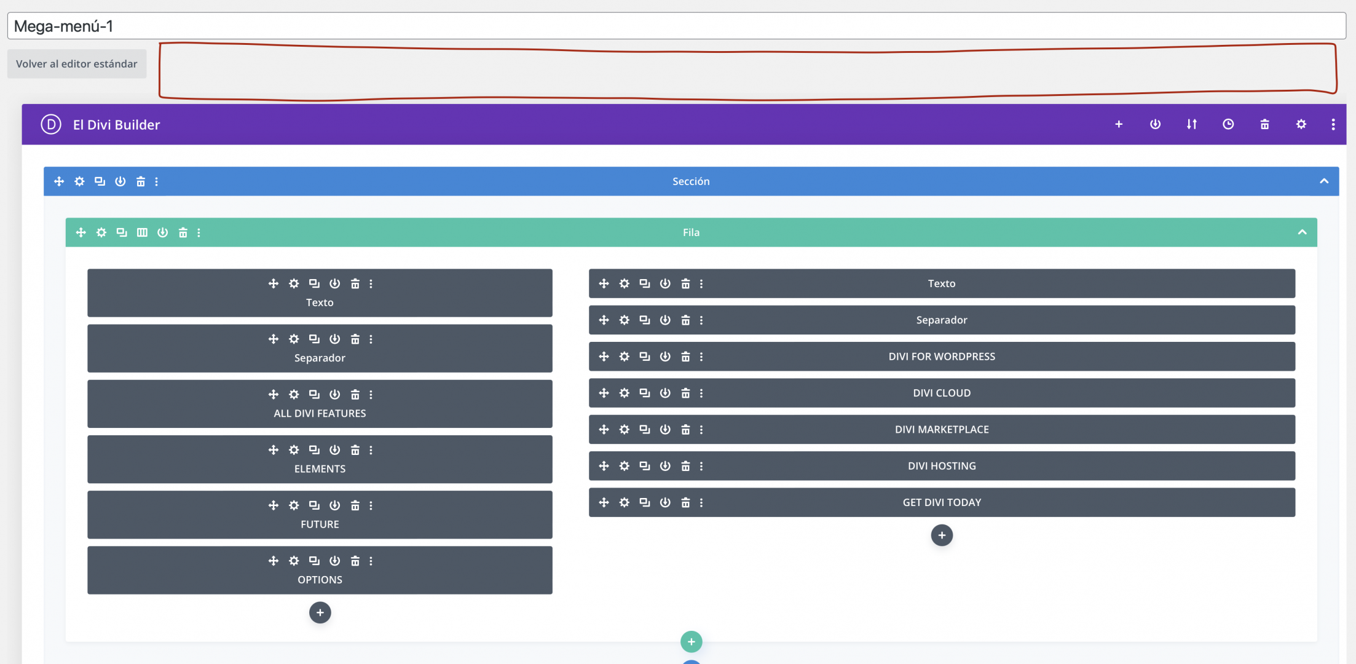Add module below OPTIONS in left column

(320, 612)
